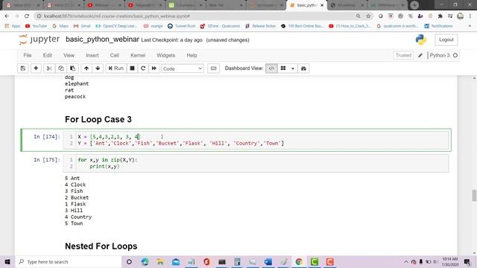The image size is (477, 268).
Task: Open the Kernel menu
Action: coord(138,55)
